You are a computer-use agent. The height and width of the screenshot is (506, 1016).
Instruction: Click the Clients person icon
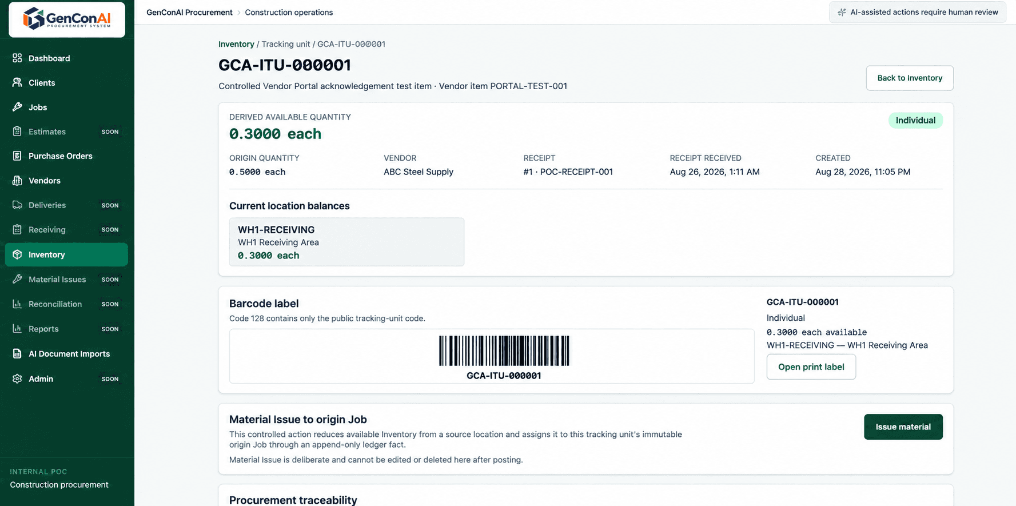(17, 82)
